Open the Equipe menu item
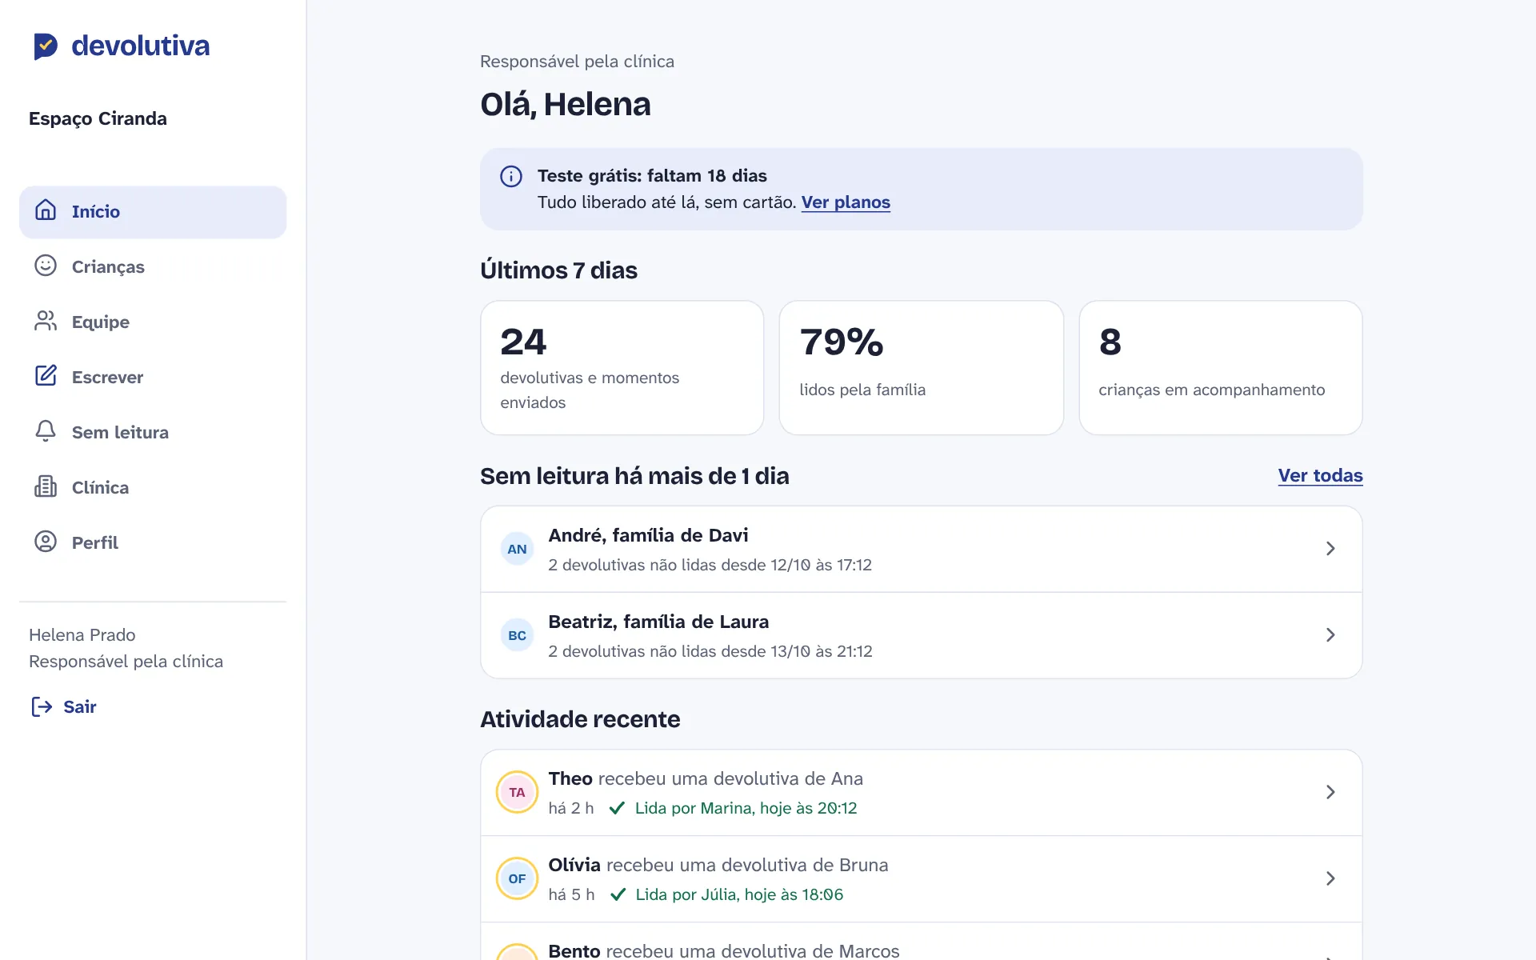The image size is (1536, 960). pyautogui.click(x=153, y=322)
